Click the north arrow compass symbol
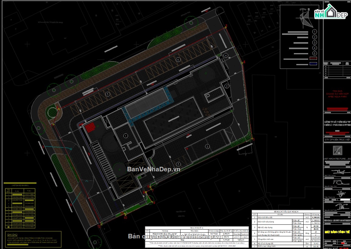This screenshot has height=249, width=351. tap(303, 18)
